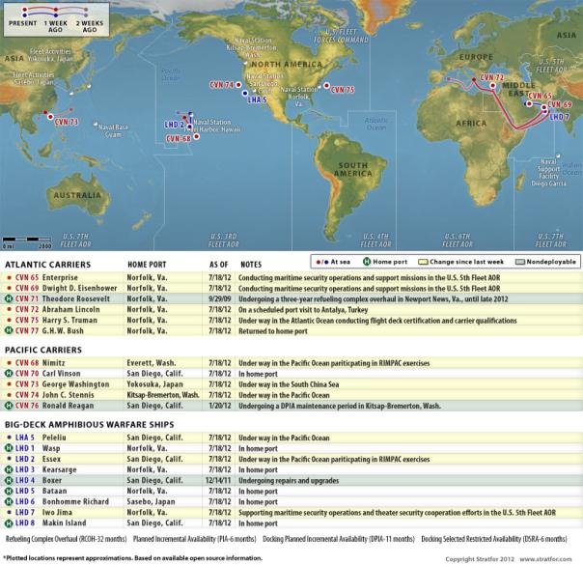This screenshot has width=583, height=565.
Task: Select the Nimitz row name
Action: click(53, 362)
